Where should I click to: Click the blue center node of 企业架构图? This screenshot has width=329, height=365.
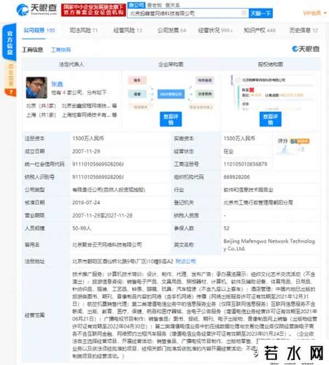[x=171, y=94]
